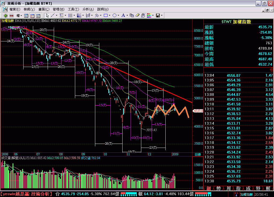Click the third chart window layout icon
This screenshot has width=274, height=197.
pyautogui.click(x=38, y=16)
